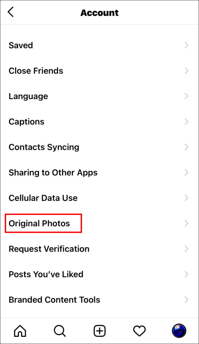Expand the Cellular Data Use chevron
The image size is (199, 344).
(187, 198)
